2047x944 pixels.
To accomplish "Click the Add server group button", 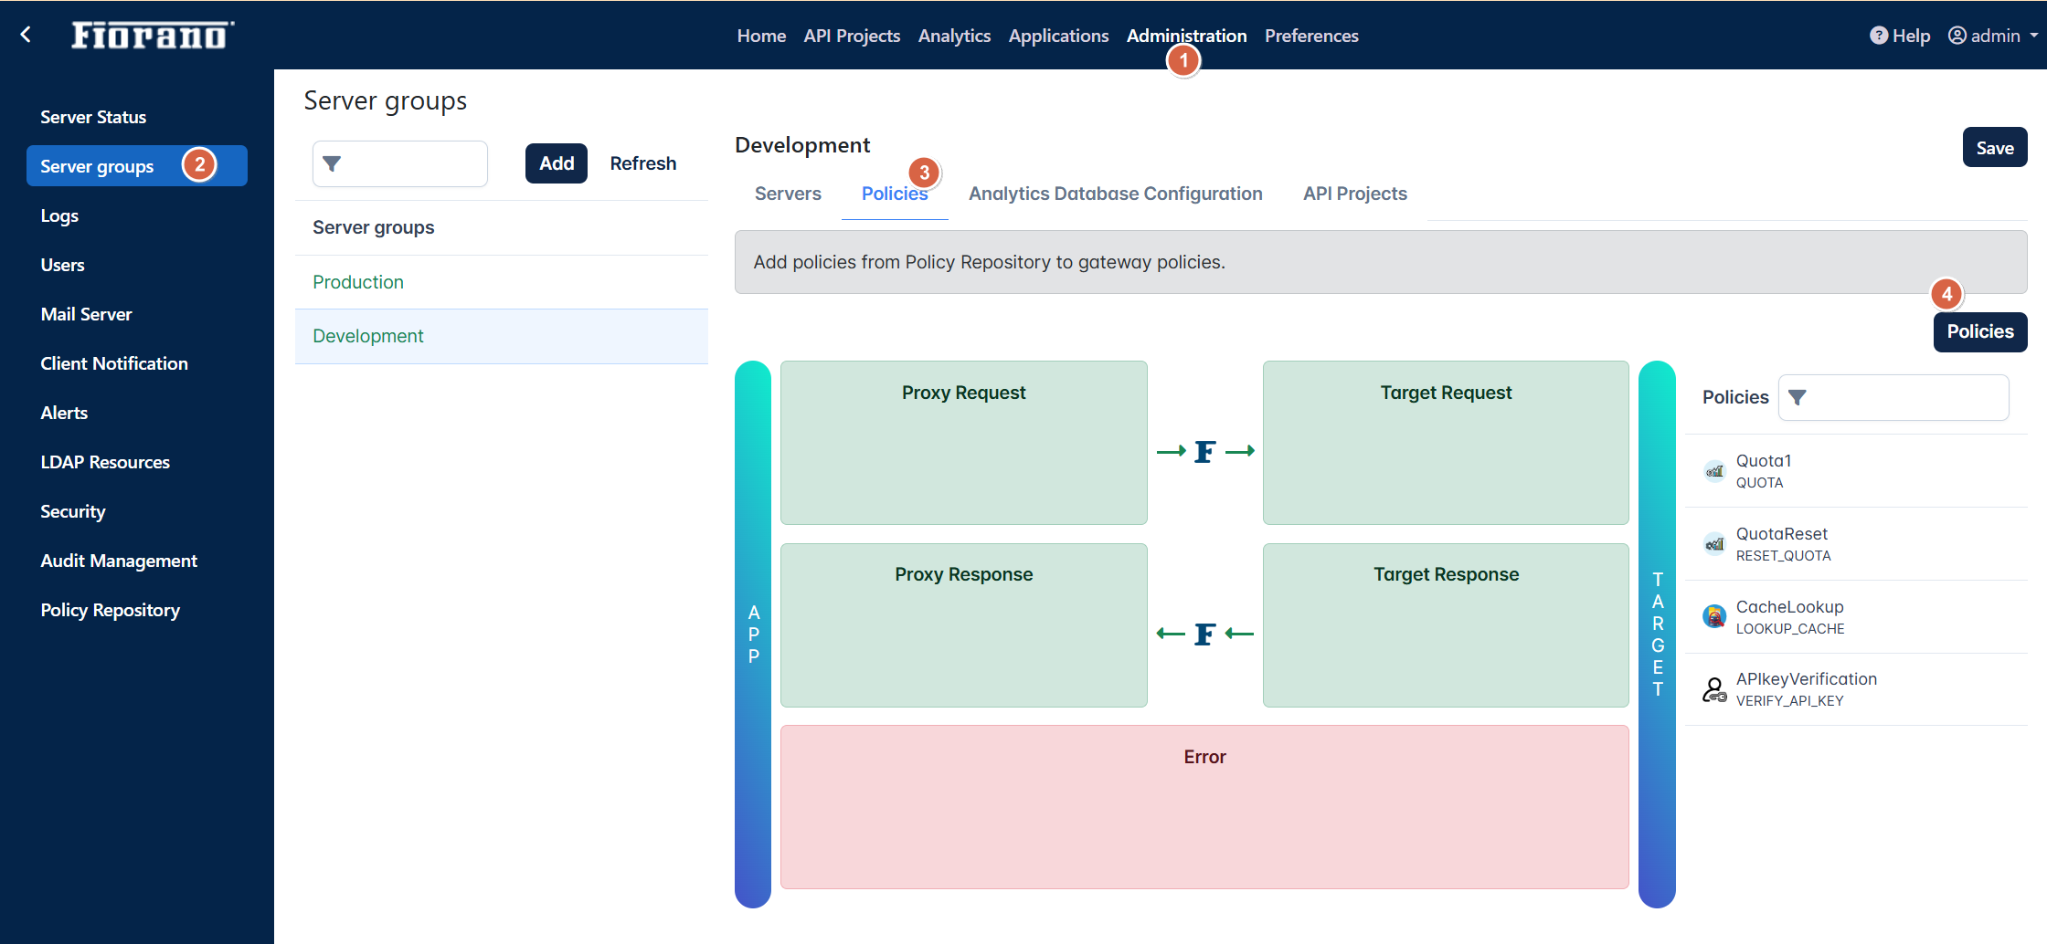I will (x=556, y=163).
